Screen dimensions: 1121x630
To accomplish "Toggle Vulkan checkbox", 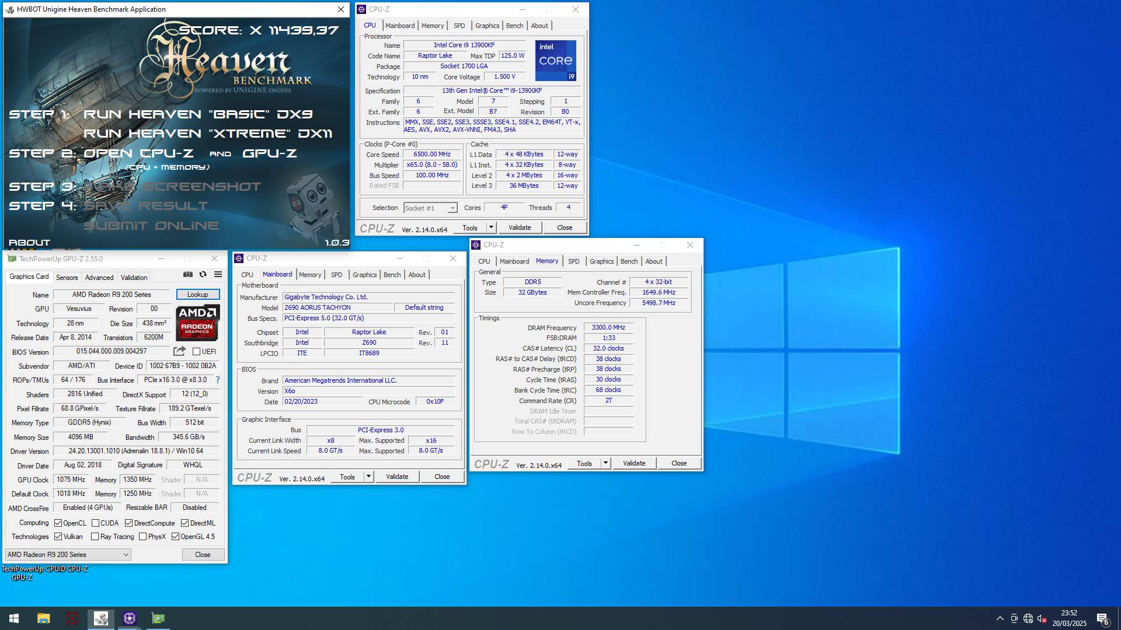I will tap(58, 537).
